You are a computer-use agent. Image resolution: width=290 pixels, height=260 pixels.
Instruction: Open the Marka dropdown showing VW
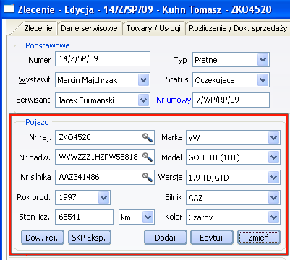tap(273, 138)
